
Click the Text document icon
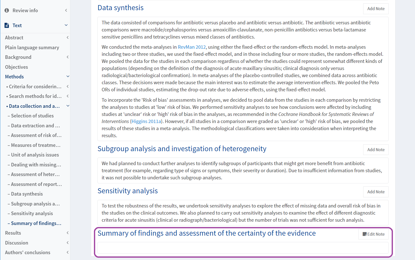7,25
